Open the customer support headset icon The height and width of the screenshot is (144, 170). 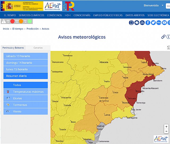coord(137,23)
